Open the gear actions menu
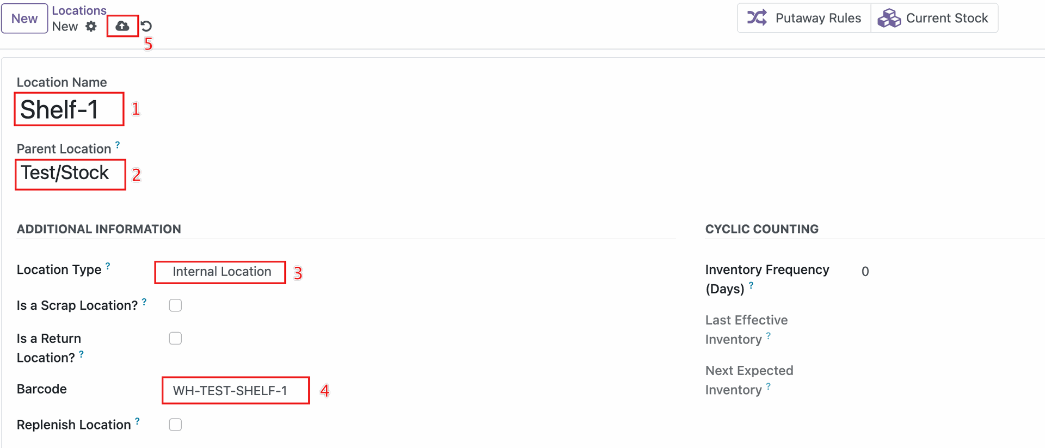The image size is (1045, 448). tap(91, 26)
